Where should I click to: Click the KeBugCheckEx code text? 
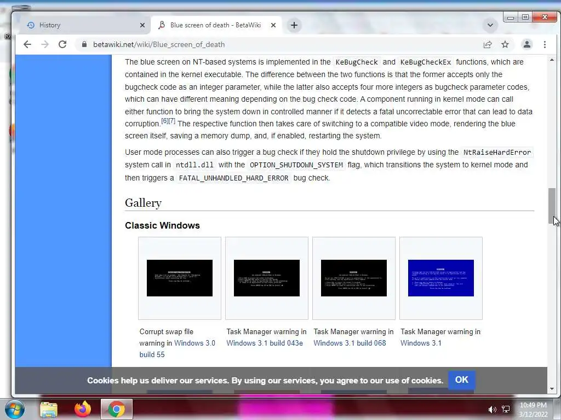click(425, 62)
